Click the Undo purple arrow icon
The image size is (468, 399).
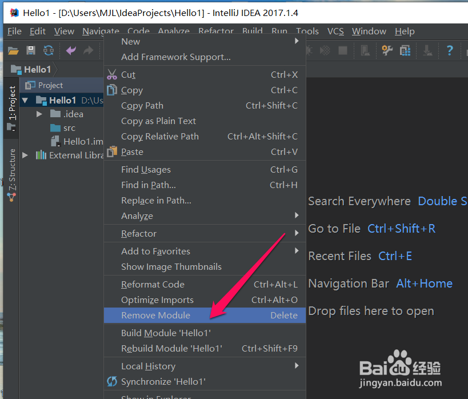[x=71, y=50]
